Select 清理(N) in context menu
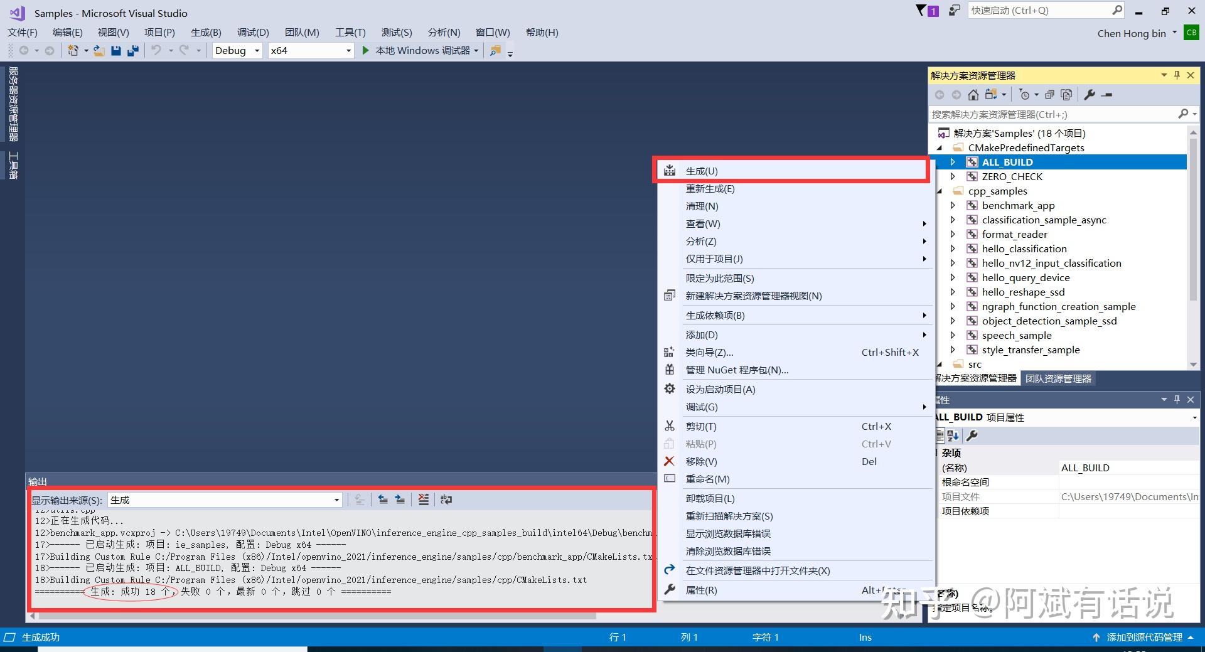 tap(795, 206)
